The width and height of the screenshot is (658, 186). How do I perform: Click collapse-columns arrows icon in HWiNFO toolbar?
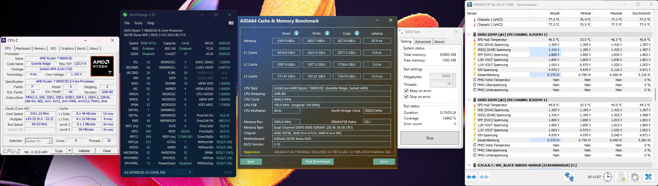[484, 177]
